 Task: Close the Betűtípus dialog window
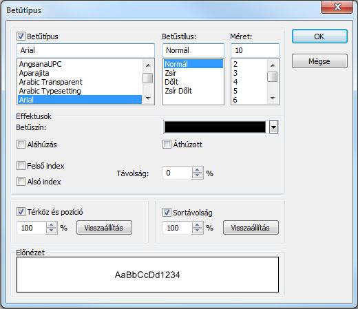pyautogui.click(x=337, y=8)
